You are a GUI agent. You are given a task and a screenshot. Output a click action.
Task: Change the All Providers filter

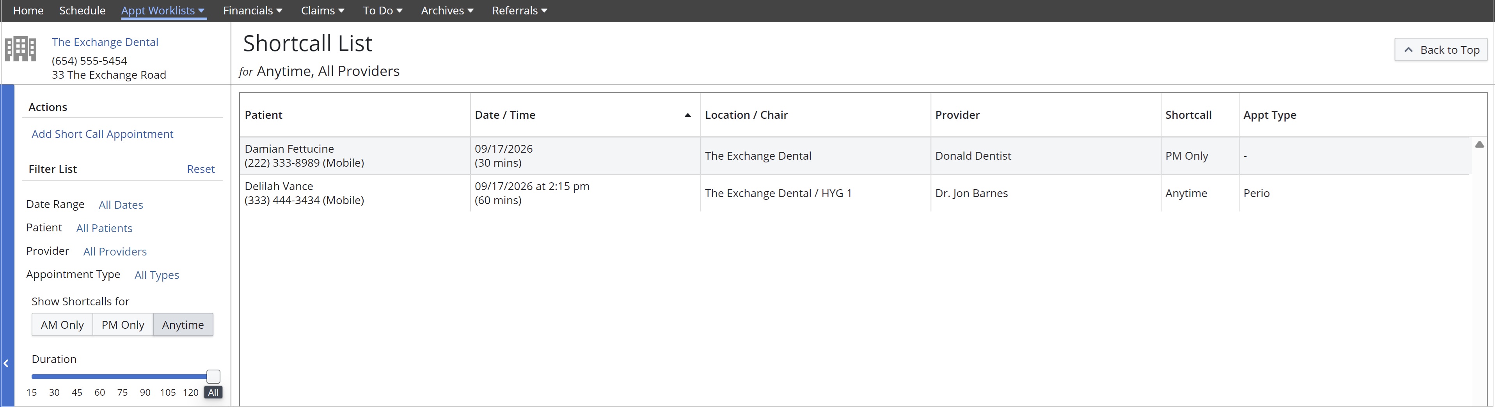(x=115, y=252)
